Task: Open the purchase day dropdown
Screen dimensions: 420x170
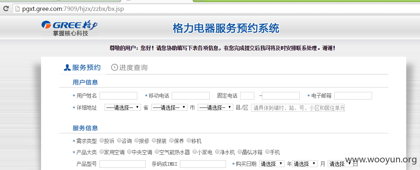Action: pyautogui.click(x=340, y=163)
